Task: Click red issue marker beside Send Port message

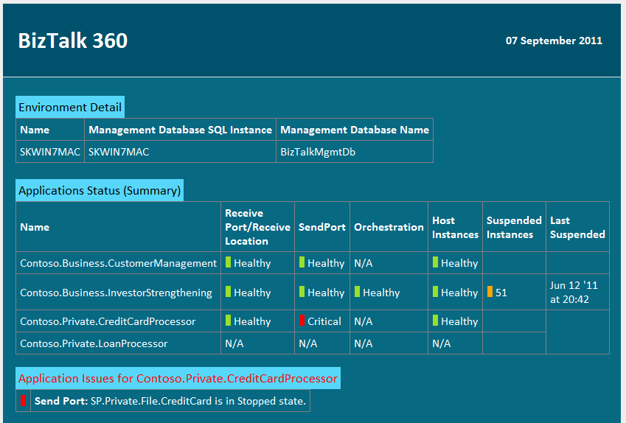Action: (x=24, y=400)
